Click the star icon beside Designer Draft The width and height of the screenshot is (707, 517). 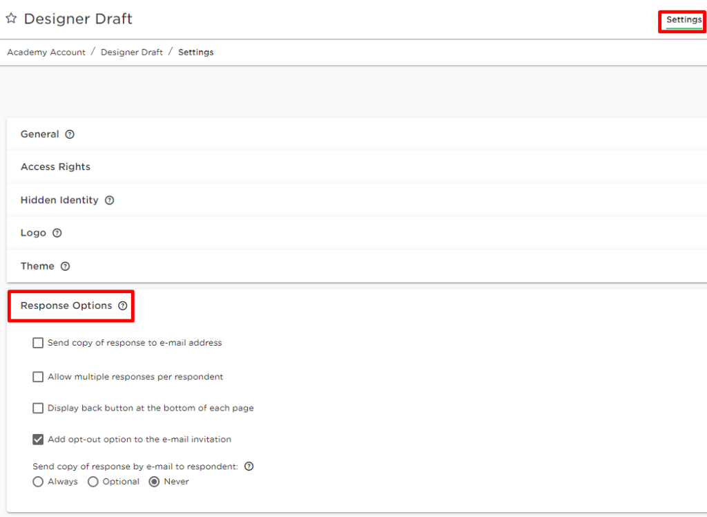click(11, 19)
